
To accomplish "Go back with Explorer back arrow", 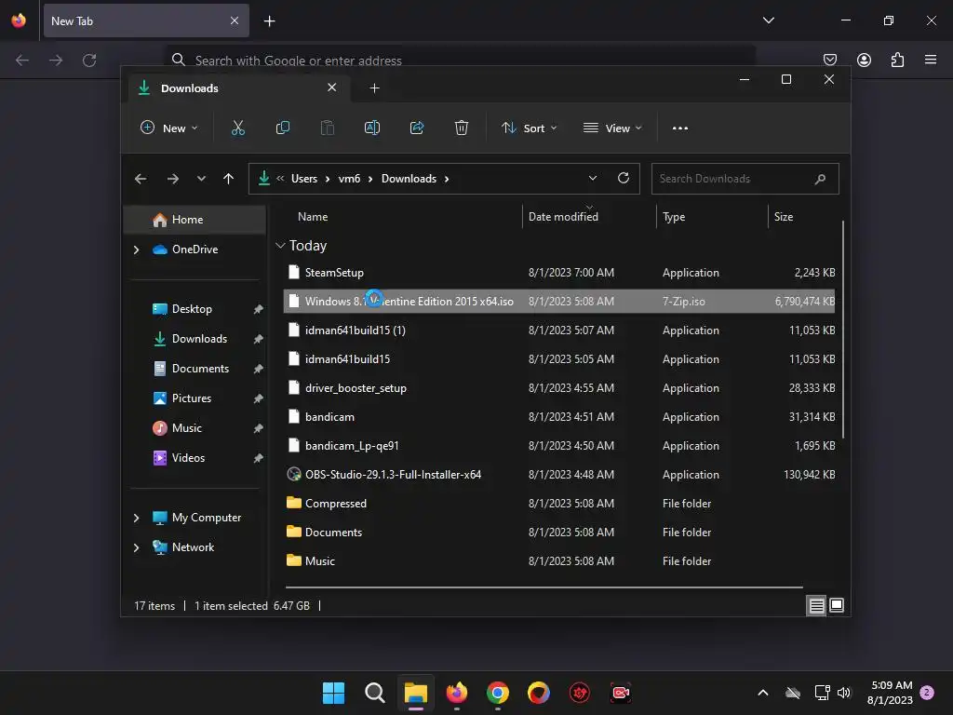I will pyautogui.click(x=141, y=179).
